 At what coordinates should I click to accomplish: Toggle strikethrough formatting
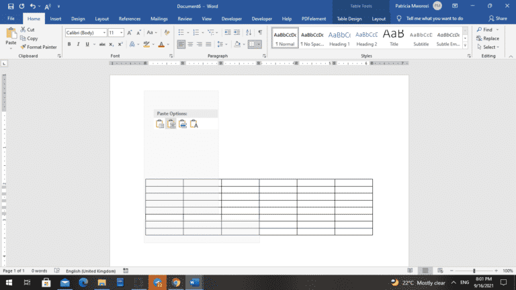[102, 44]
